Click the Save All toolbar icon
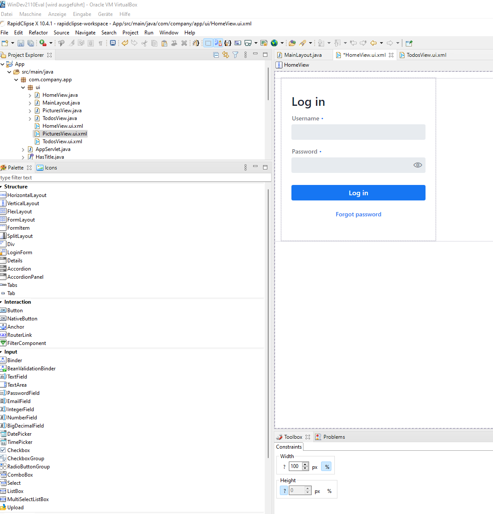Screen dimensions: 493x514 31,43
